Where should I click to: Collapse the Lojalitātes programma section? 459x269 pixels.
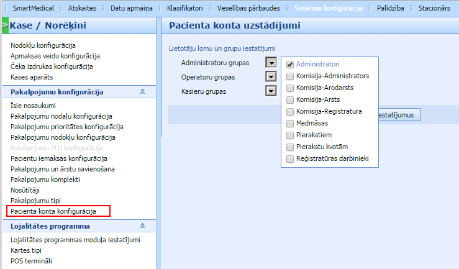142,226
